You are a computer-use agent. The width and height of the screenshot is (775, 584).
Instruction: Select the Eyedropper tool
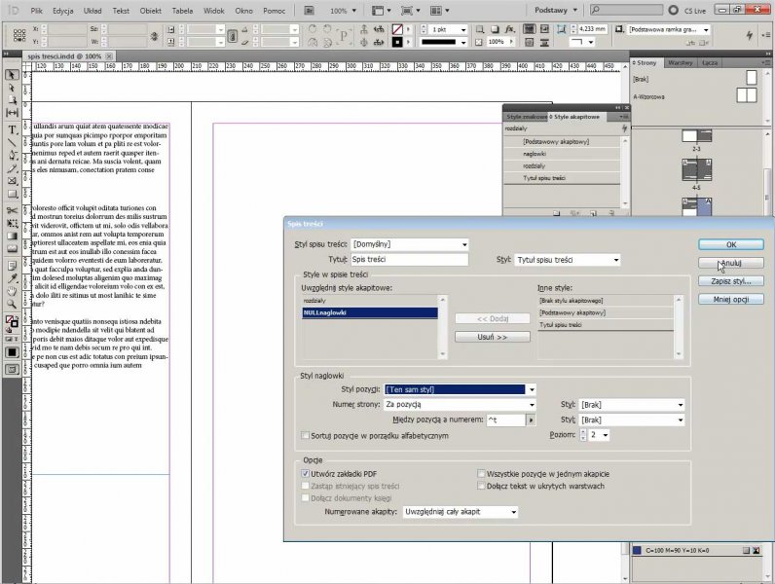pos(13,277)
